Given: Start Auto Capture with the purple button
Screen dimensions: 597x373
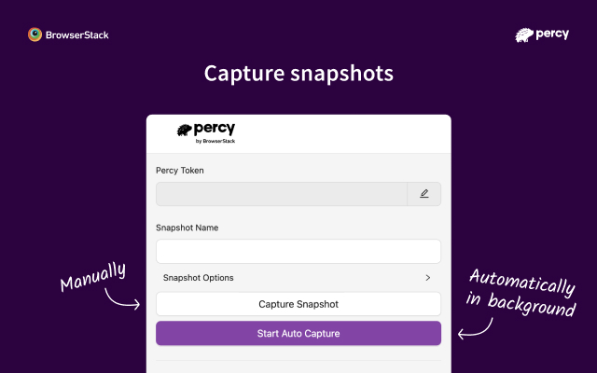Looking at the screenshot, I should tap(298, 333).
